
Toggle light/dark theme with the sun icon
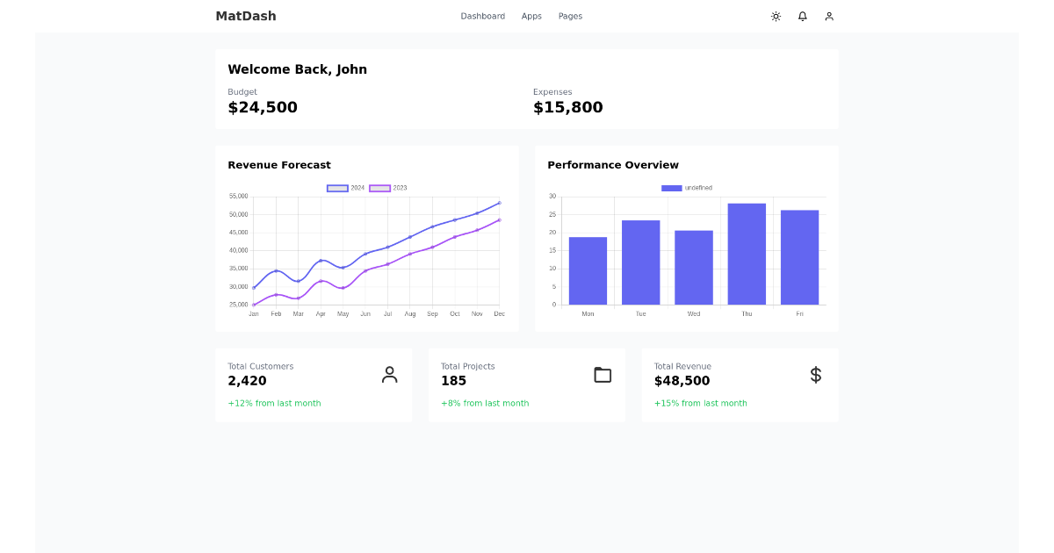776,16
